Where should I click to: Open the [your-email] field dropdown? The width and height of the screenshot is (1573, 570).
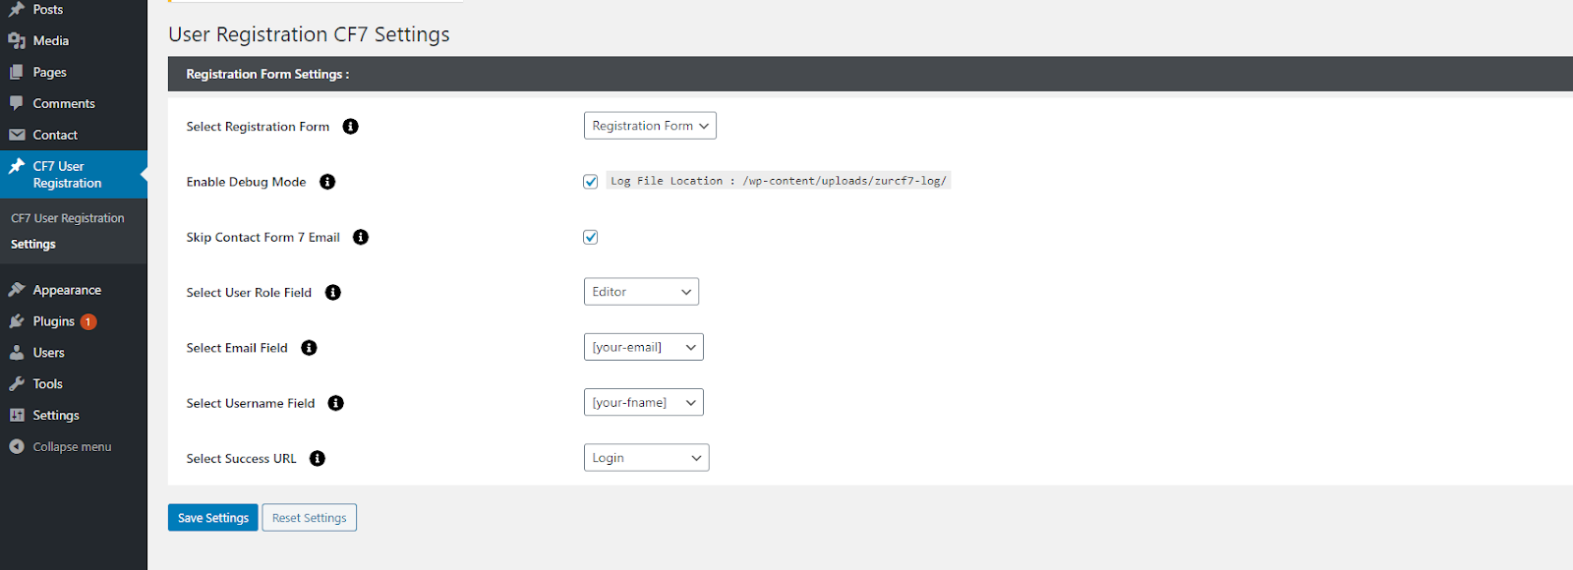(x=643, y=347)
